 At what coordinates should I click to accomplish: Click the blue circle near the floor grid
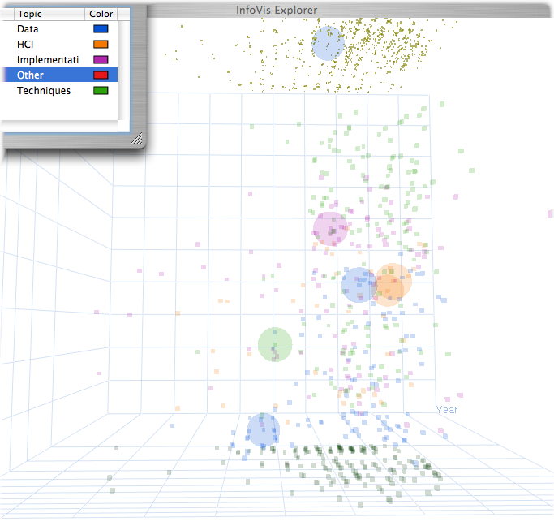coord(264,430)
